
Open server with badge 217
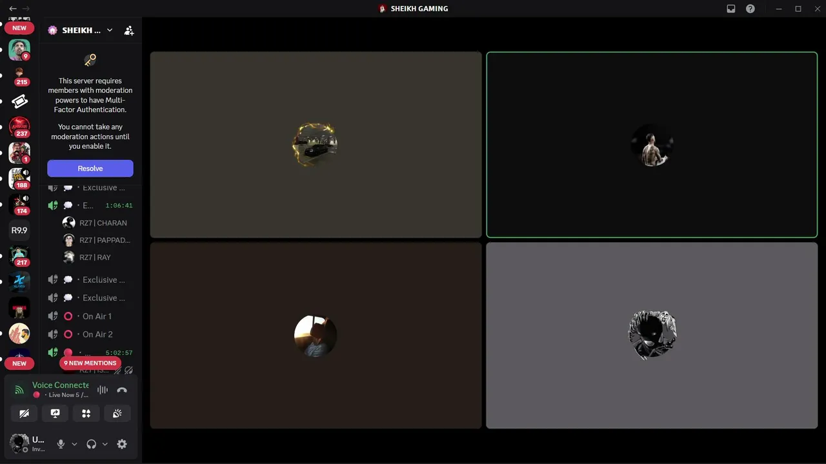click(x=19, y=256)
